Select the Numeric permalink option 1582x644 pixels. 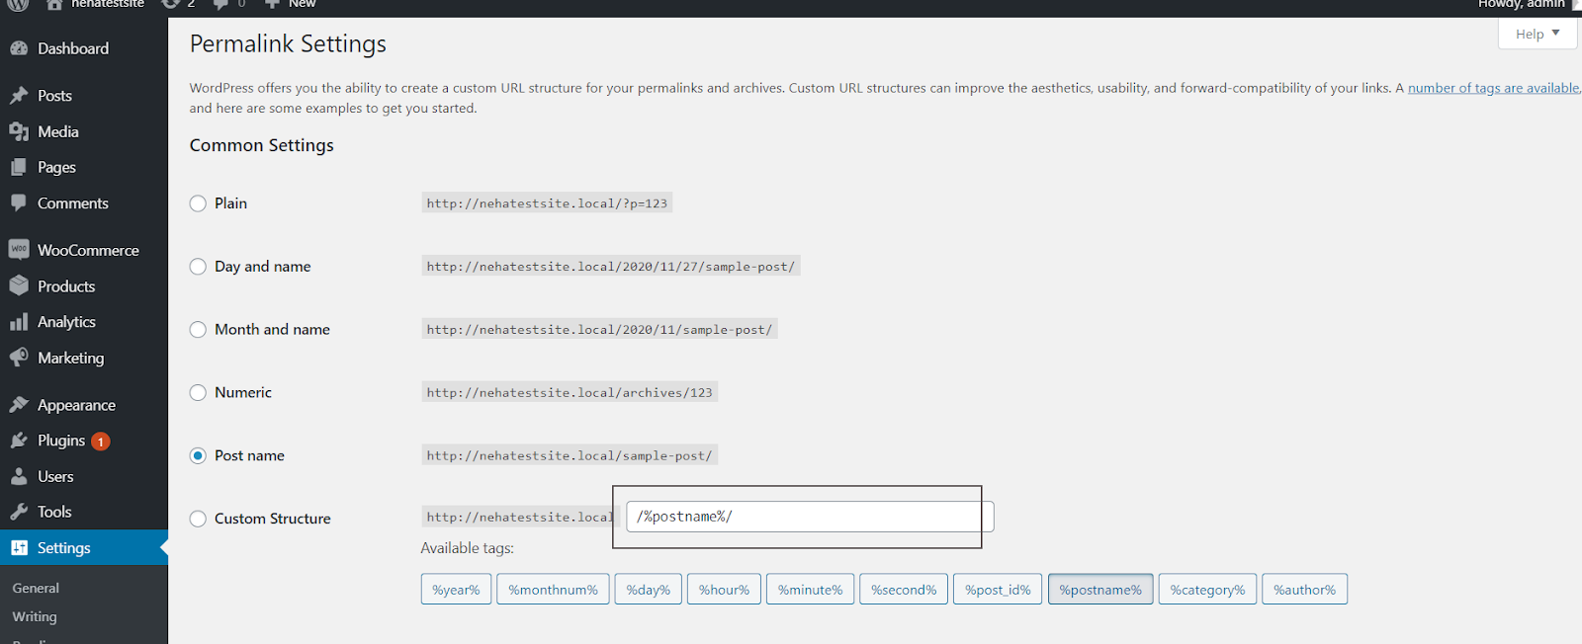(x=198, y=393)
